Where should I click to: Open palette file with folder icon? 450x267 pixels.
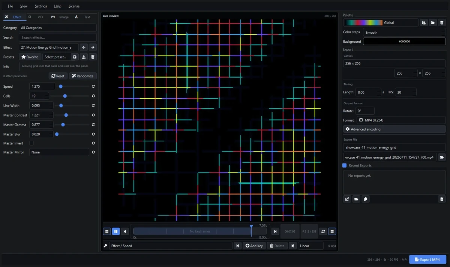tap(433, 22)
